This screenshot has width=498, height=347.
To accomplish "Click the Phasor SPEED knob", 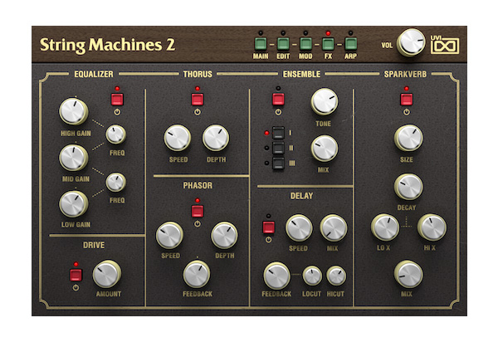I will 169,236.
